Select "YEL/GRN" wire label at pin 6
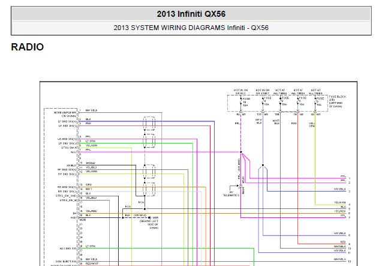This screenshot has width=382, height=266. point(91,146)
